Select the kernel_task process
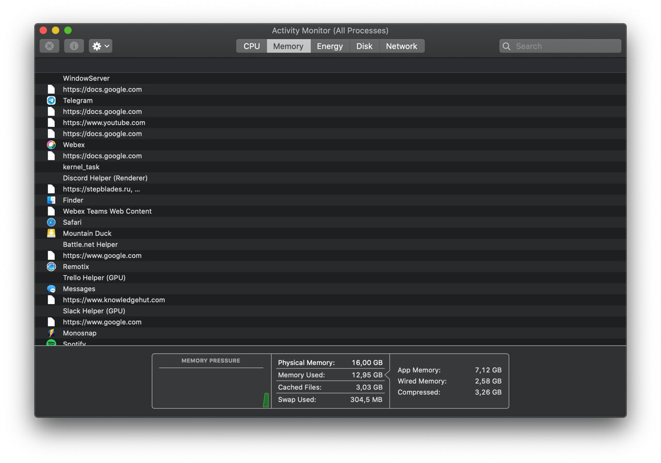The height and width of the screenshot is (463, 661). click(x=330, y=167)
